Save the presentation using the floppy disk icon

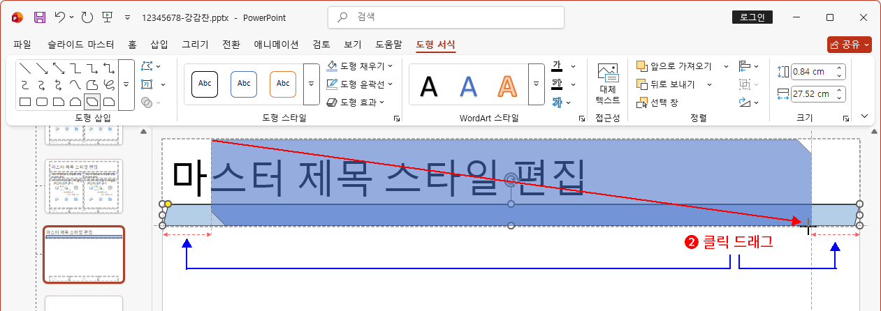coord(41,17)
